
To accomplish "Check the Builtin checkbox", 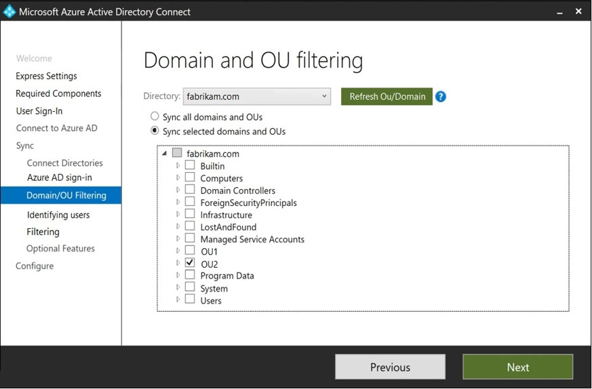I will click(x=190, y=165).
